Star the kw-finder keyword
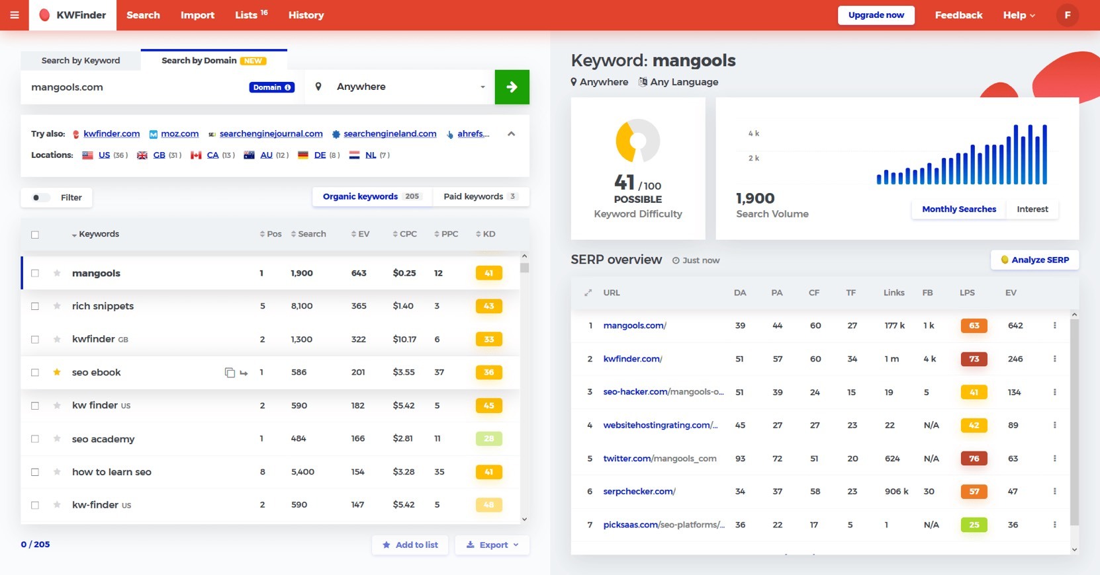Screen dimensions: 1100x575 (57, 505)
